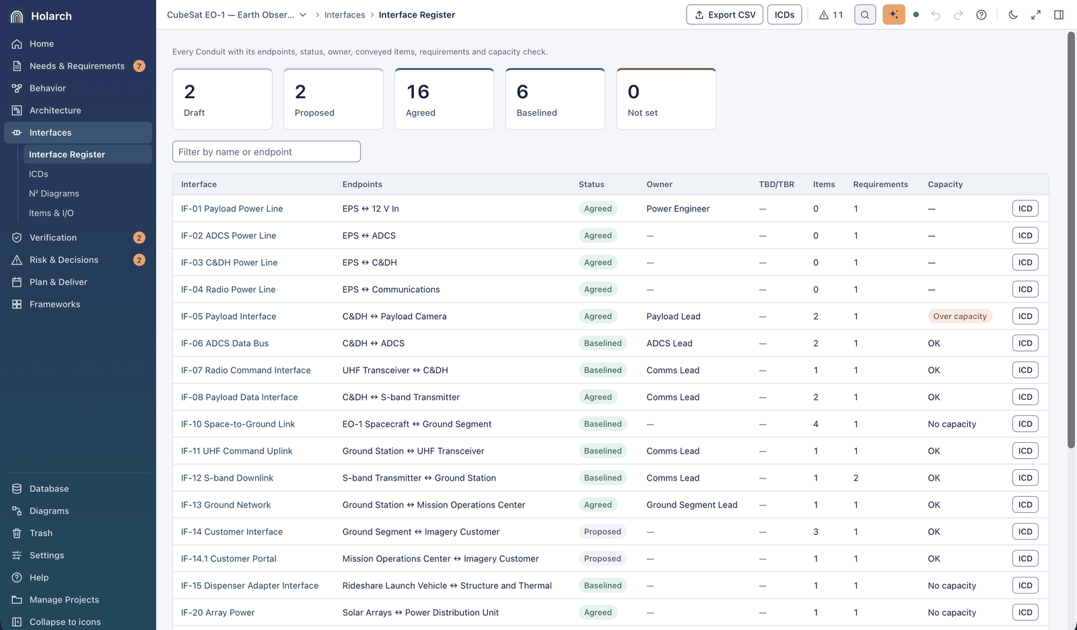Open the search icon in top toolbar

(865, 15)
